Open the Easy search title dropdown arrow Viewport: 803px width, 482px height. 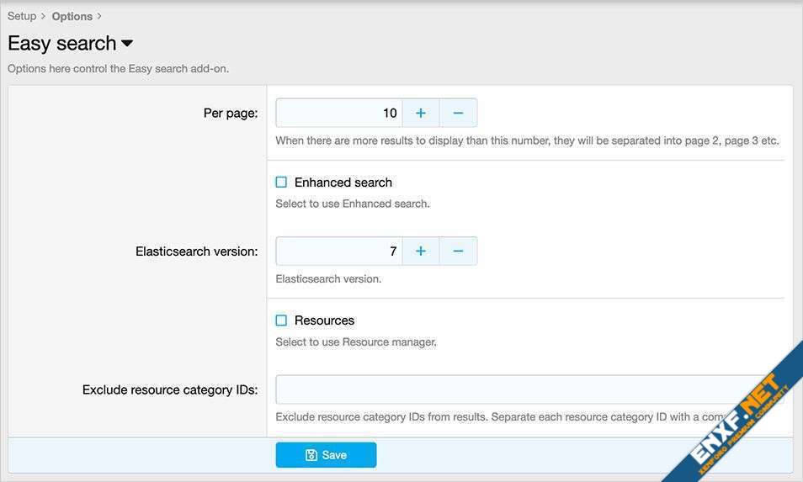coord(127,44)
